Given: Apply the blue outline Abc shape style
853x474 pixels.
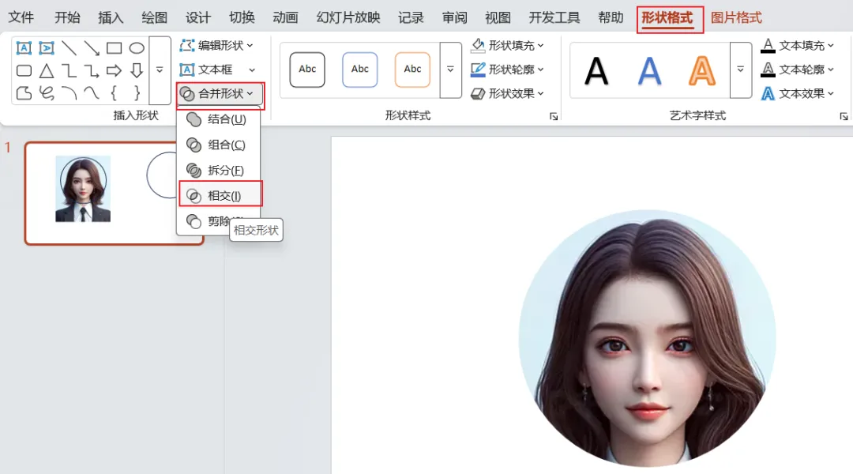Looking at the screenshot, I should point(360,70).
